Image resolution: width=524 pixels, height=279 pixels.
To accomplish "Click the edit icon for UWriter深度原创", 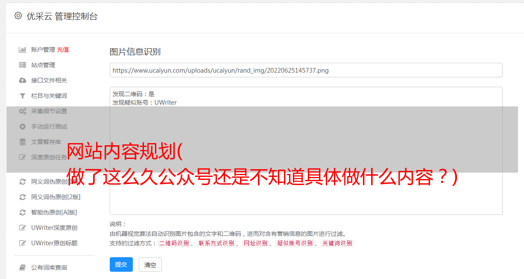I will (x=23, y=228).
